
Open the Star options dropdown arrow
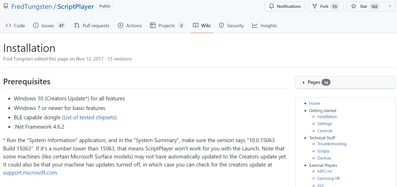[390, 6]
